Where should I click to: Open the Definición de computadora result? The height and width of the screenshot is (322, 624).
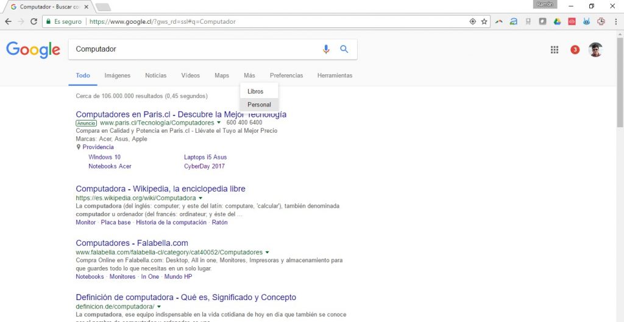click(x=186, y=298)
